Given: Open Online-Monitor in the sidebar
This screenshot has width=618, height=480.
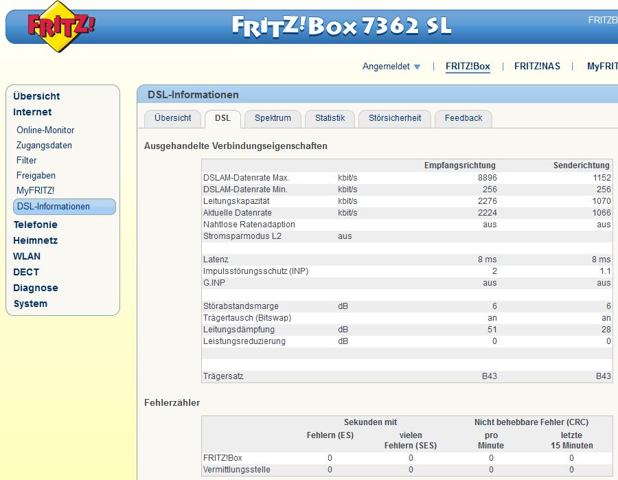Looking at the screenshot, I should [45, 130].
